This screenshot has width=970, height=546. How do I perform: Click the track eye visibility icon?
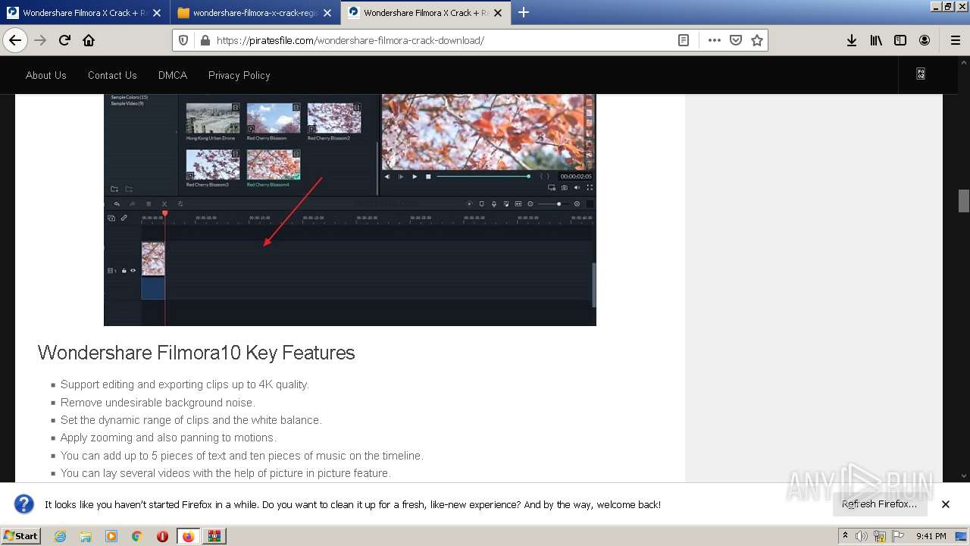[133, 271]
